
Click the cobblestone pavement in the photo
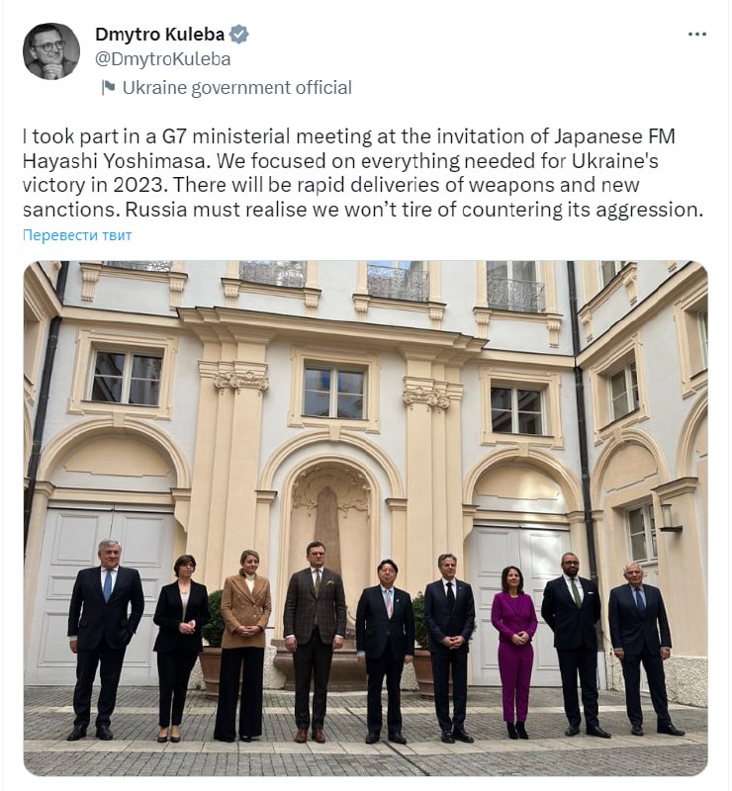click(365, 754)
